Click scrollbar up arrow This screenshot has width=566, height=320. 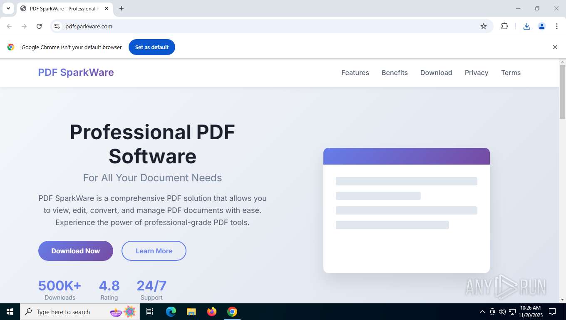point(562,62)
